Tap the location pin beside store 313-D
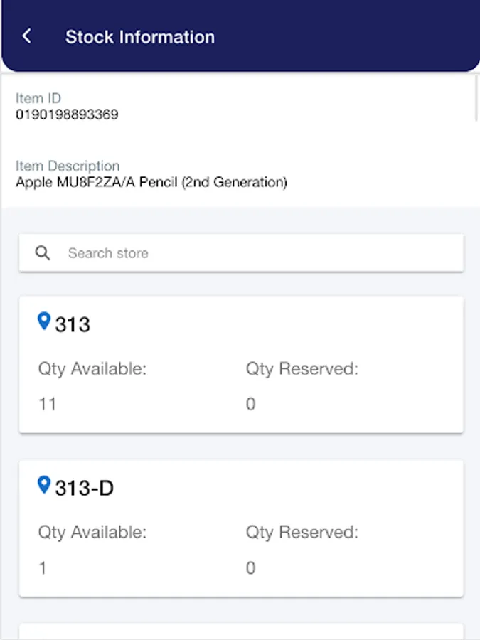This screenshot has height=640, width=480. tap(44, 486)
